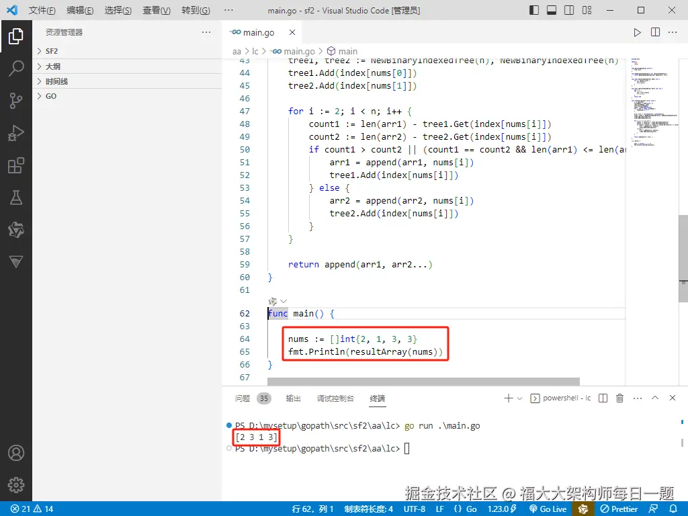Open the Extensions view
The image size is (688, 516).
click(16, 165)
